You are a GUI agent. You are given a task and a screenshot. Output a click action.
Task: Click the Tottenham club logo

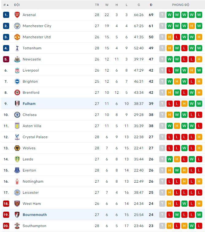[x=17, y=48]
